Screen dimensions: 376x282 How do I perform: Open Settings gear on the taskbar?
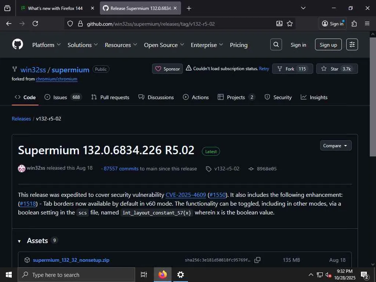tap(180, 275)
